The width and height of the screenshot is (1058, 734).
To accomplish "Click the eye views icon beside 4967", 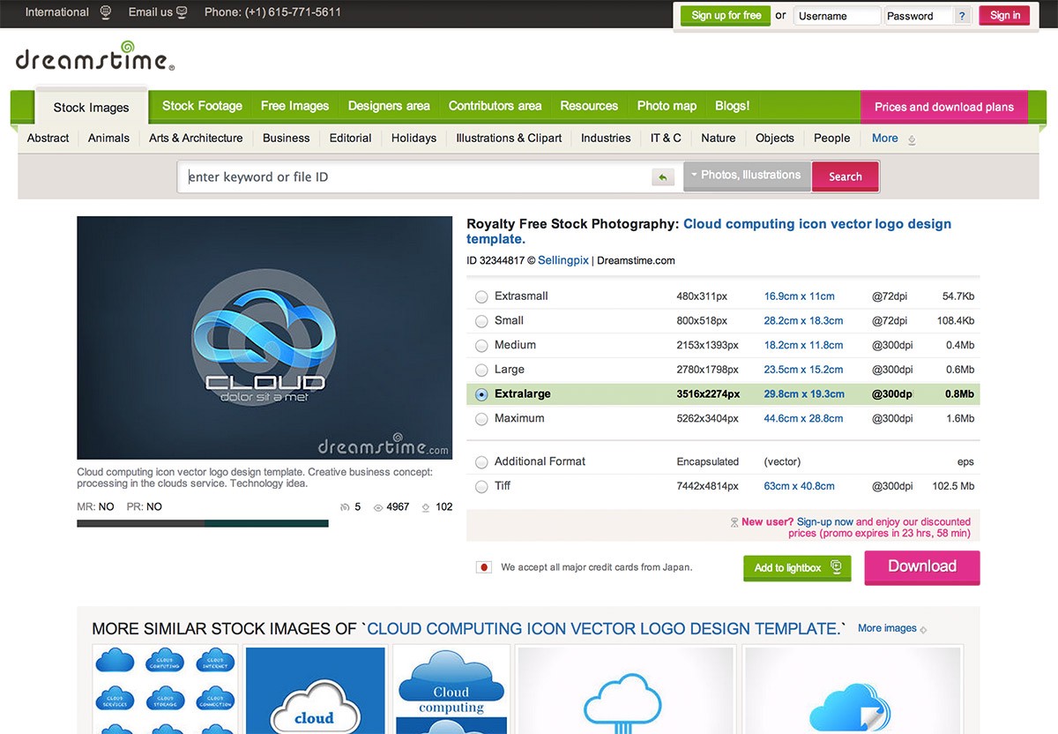I will coord(378,507).
